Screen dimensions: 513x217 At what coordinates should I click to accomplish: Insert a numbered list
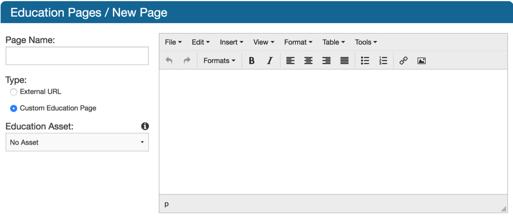point(383,60)
